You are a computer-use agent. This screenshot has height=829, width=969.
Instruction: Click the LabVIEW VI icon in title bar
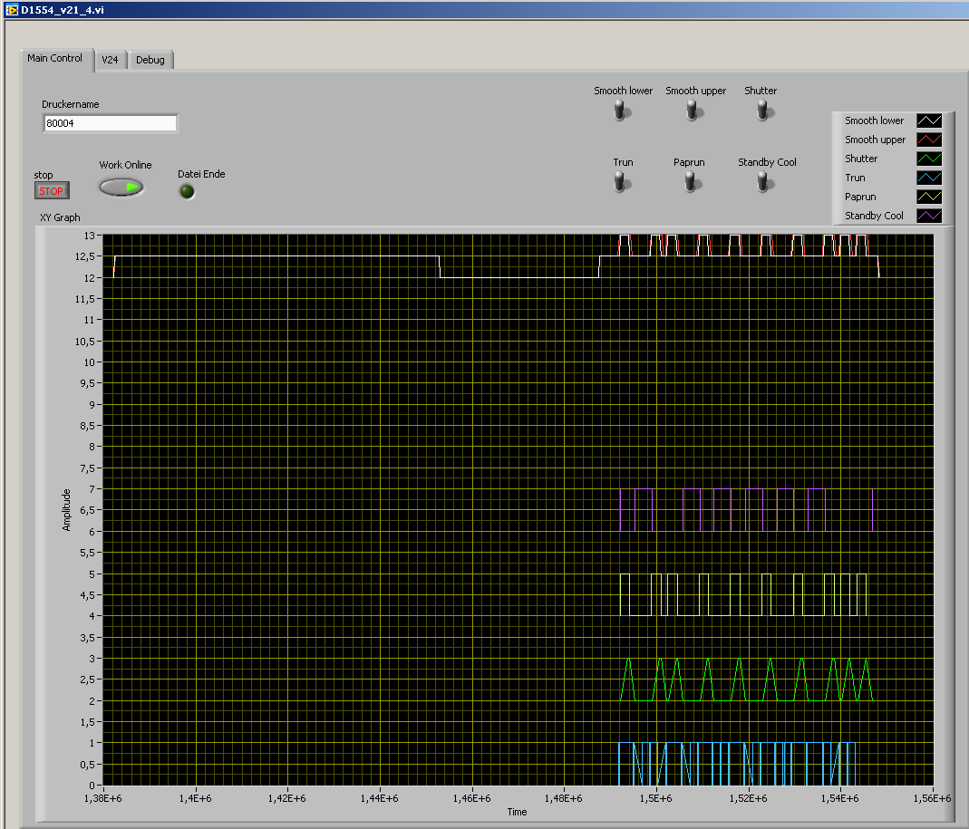click(11, 9)
